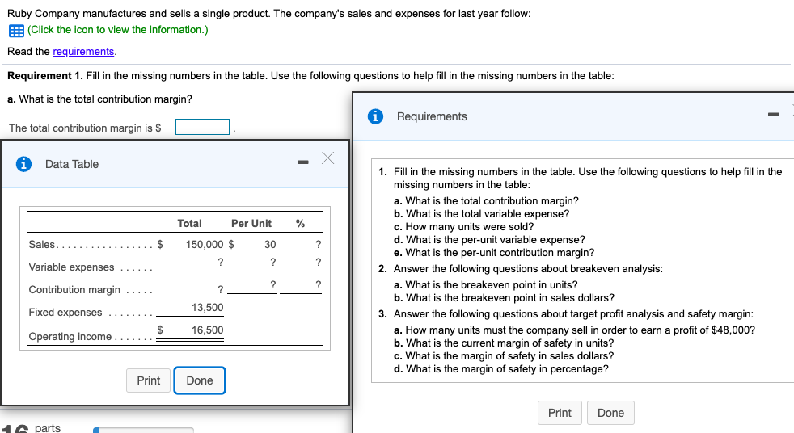Click the Data Table dialog title

coord(72,164)
